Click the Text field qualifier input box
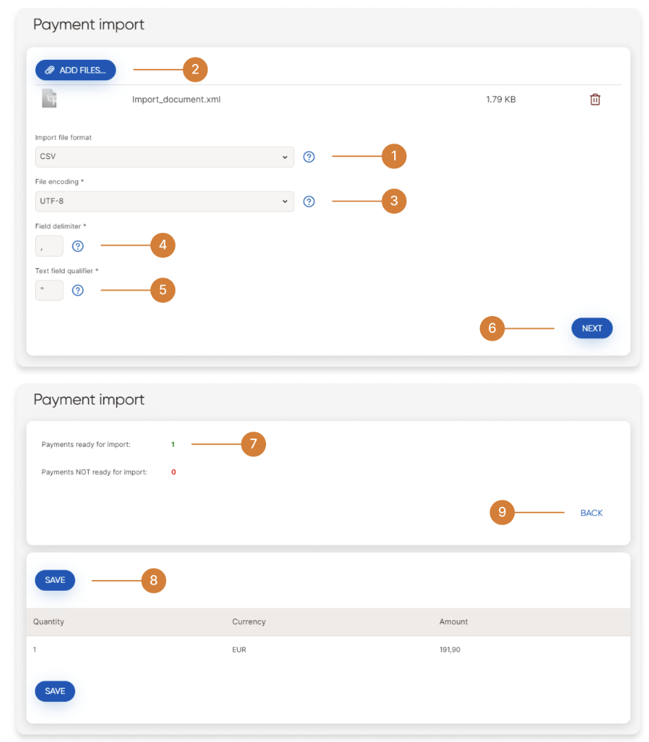The width and height of the screenshot is (649, 742). (49, 290)
